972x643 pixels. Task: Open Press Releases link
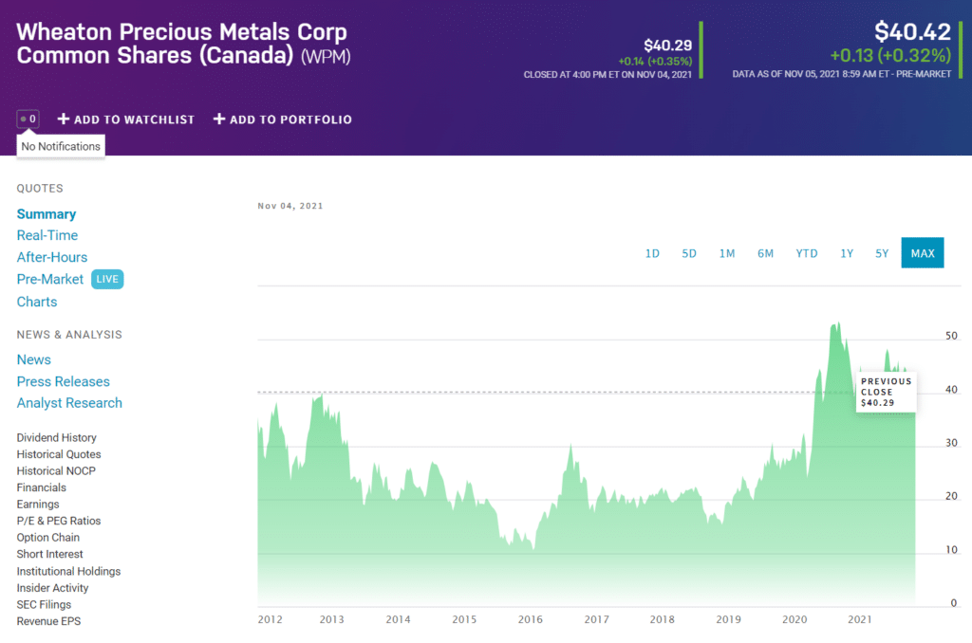(64, 381)
